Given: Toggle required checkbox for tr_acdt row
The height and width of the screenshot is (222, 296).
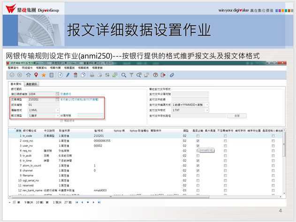Looking at the screenshot, I should tap(198, 156).
